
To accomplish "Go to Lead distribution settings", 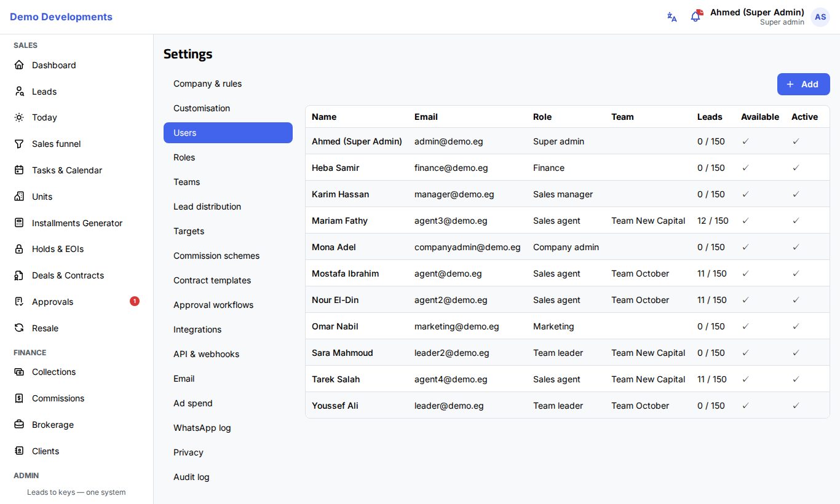I will pyautogui.click(x=228, y=207).
